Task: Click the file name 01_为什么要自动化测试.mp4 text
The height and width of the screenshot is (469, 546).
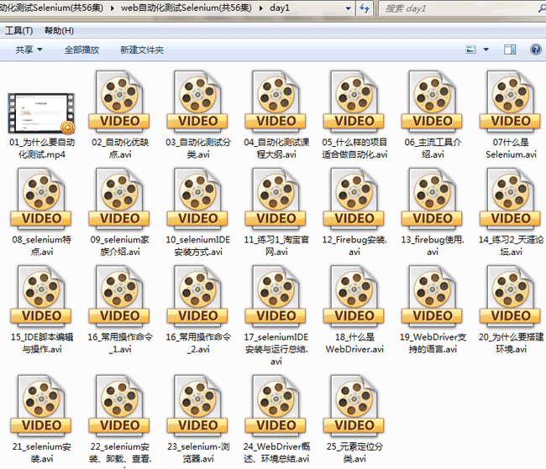Action: pyautogui.click(x=42, y=149)
